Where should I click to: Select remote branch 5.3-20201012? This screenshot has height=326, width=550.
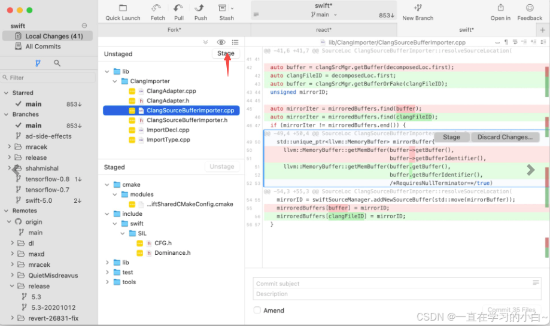[53, 307]
